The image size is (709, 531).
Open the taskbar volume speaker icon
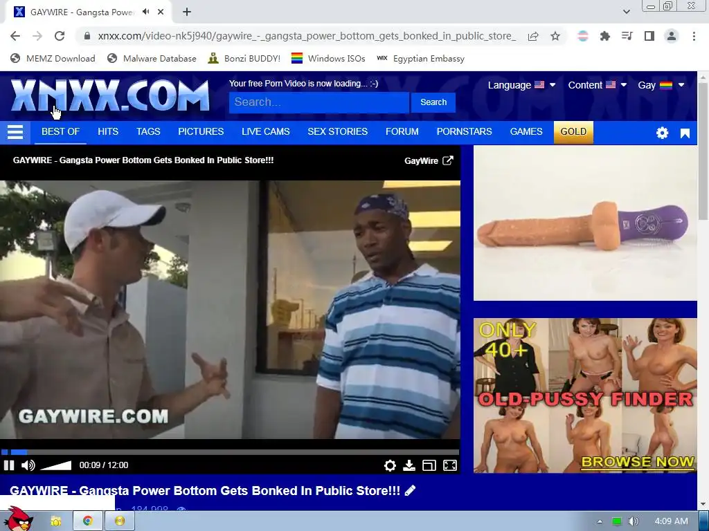[x=634, y=521]
